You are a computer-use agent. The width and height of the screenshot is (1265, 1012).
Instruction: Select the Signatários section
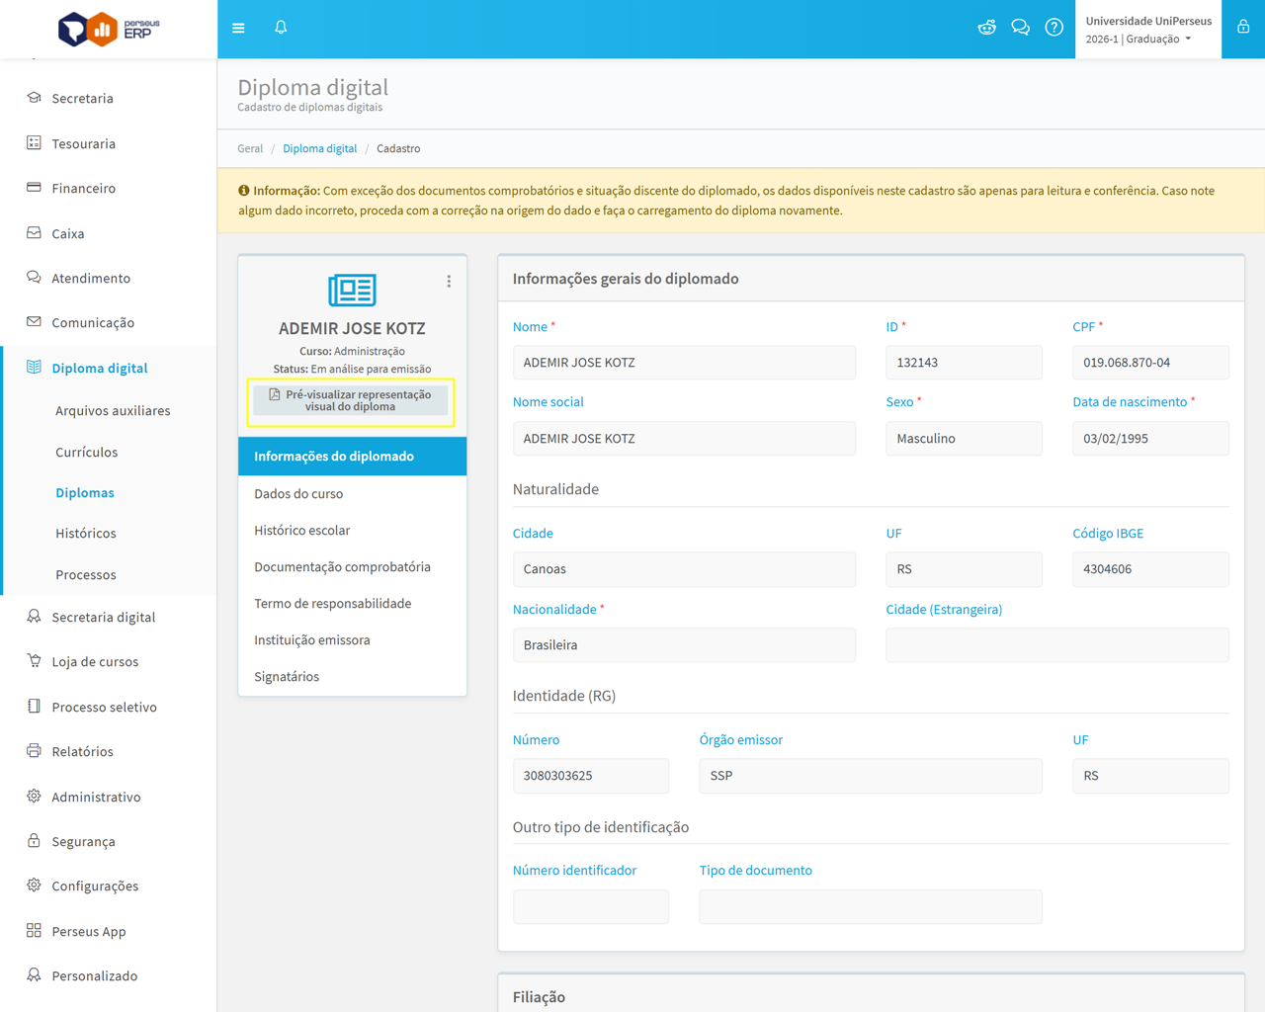click(287, 676)
